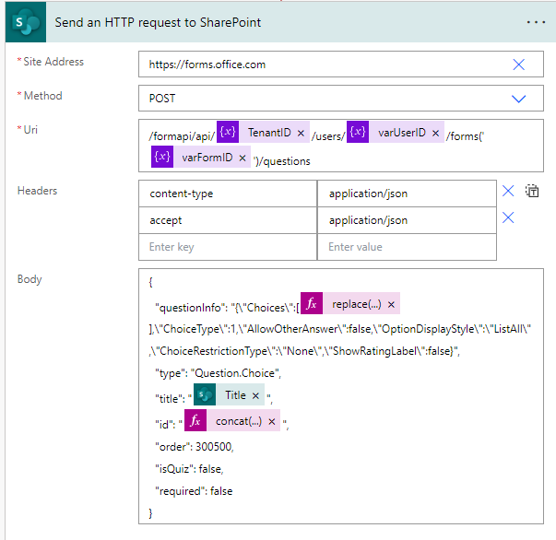Remove the concat(...) expression token
Viewport: 556px width, 540px height.
272,421
